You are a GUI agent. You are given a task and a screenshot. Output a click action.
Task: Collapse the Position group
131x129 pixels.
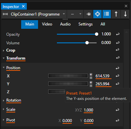[4, 67]
